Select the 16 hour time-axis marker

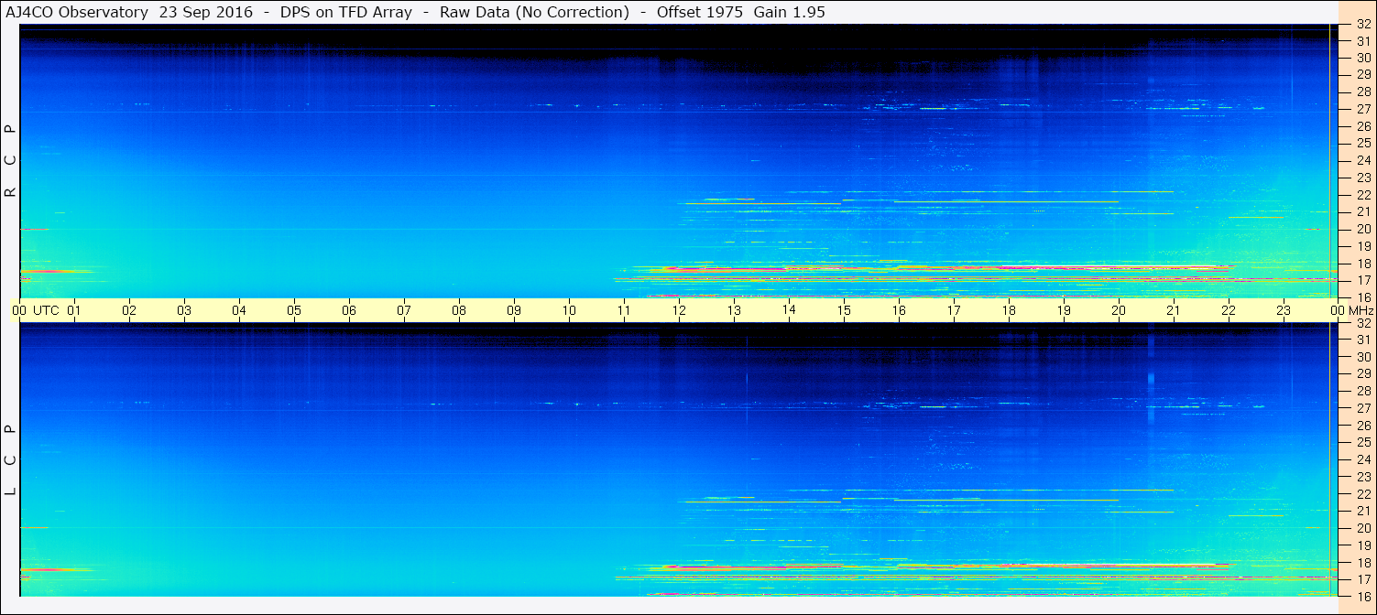tap(899, 310)
